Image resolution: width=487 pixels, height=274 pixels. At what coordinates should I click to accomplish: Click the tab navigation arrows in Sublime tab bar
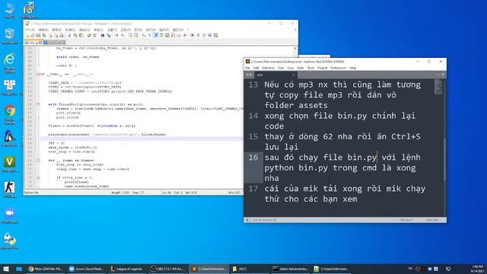point(249,75)
